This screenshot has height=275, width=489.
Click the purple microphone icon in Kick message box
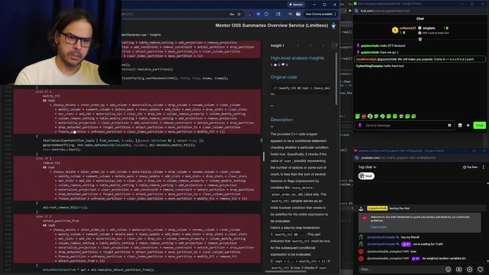[x=359, y=125]
